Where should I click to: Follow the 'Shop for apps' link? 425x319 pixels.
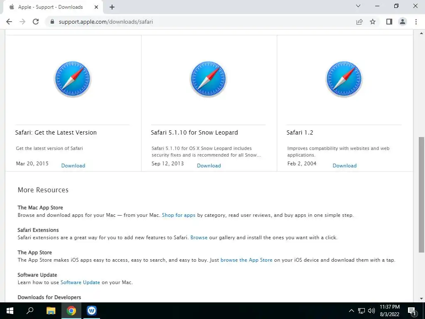tap(178, 215)
